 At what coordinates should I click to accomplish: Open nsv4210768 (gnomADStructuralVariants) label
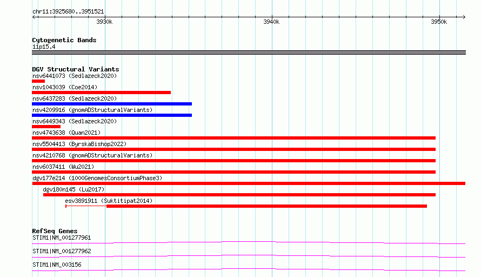[x=92, y=155]
